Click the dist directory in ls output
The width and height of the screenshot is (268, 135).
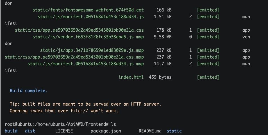click(x=30, y=131)
